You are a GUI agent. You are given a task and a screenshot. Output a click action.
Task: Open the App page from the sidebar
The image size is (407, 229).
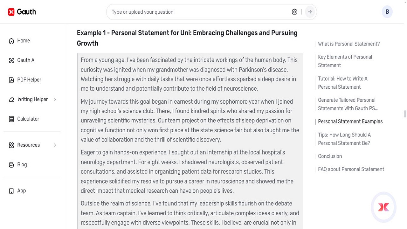[x=21, y=191]
